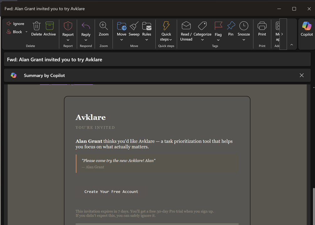
Task: Show more ribbon commands arrow
Action: point(283,34)
